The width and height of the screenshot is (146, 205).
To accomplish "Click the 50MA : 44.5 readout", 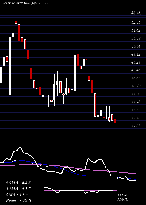I will [x=18, y=183].
